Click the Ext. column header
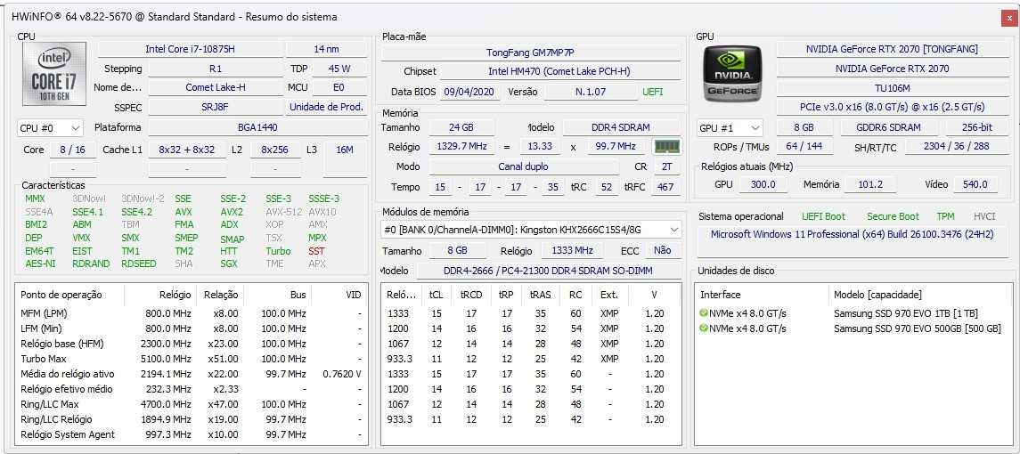This screenshot has width=1020, height=454. (x=609, y=296)
